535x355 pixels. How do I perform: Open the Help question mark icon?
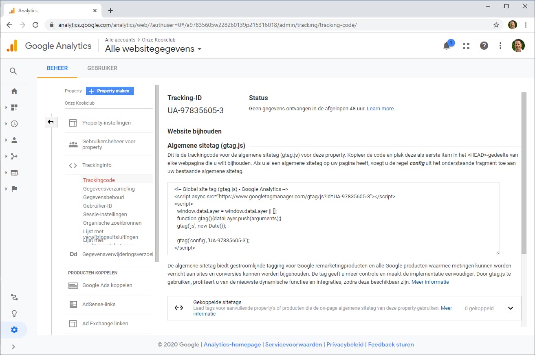[x=484, y=46]
